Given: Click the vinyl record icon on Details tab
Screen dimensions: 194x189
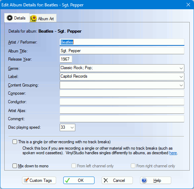Looking at the screenshot, I should (x=10, y=18).
